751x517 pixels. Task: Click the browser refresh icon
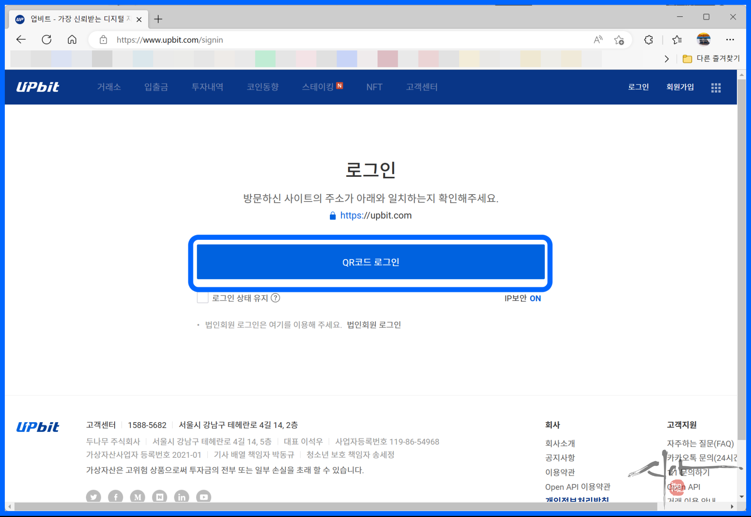46,40
